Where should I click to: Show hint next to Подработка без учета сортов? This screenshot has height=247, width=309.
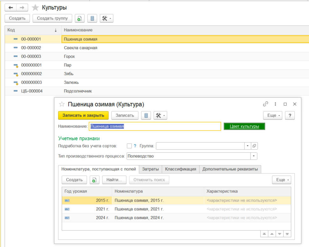pyautogui.click(x=135, y=146)
